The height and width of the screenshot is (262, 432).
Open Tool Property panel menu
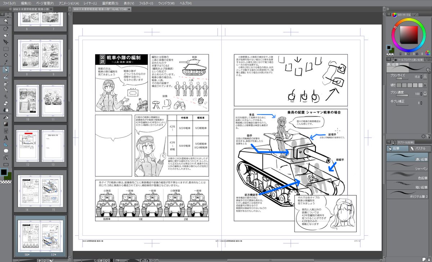click(389, 59)
